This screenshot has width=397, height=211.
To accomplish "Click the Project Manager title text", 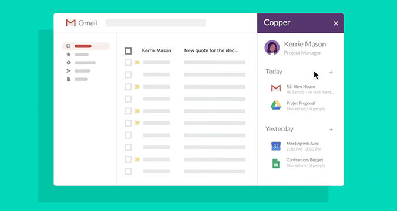I will click(x=302, y=53).
